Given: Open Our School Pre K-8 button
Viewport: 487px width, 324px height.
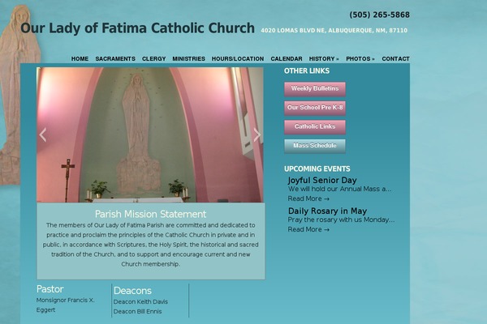Looking at the screenshot, I should 315,108.
